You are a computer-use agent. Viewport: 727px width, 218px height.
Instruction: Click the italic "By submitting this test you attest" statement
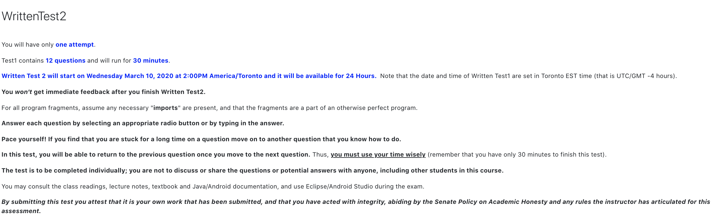pos(356,202)
